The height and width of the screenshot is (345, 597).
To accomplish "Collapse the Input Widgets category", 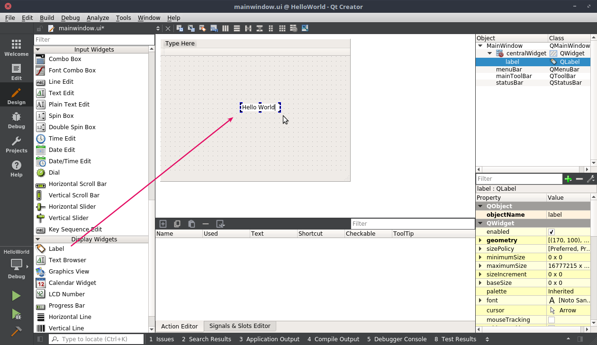I will 38,50.
